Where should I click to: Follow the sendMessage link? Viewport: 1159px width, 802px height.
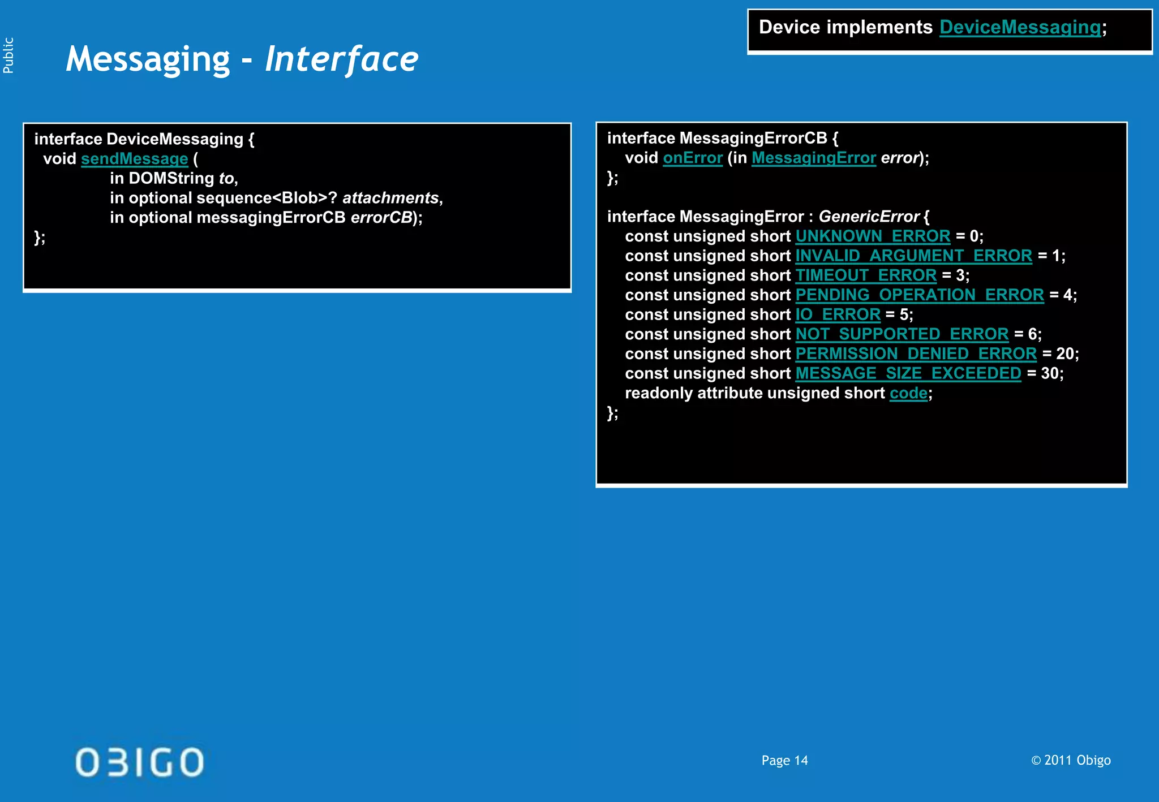(134, 159)
